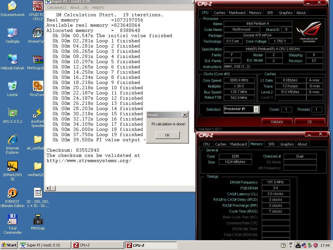Open the Graphics tab in upper CPU-Z window
This screenshot has height=250, width=333.
tap(286, 13)
